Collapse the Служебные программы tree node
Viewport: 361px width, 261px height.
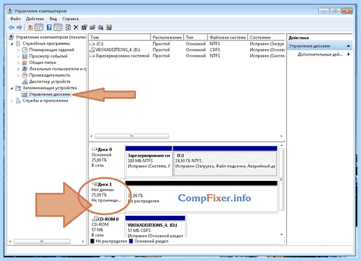12,43
